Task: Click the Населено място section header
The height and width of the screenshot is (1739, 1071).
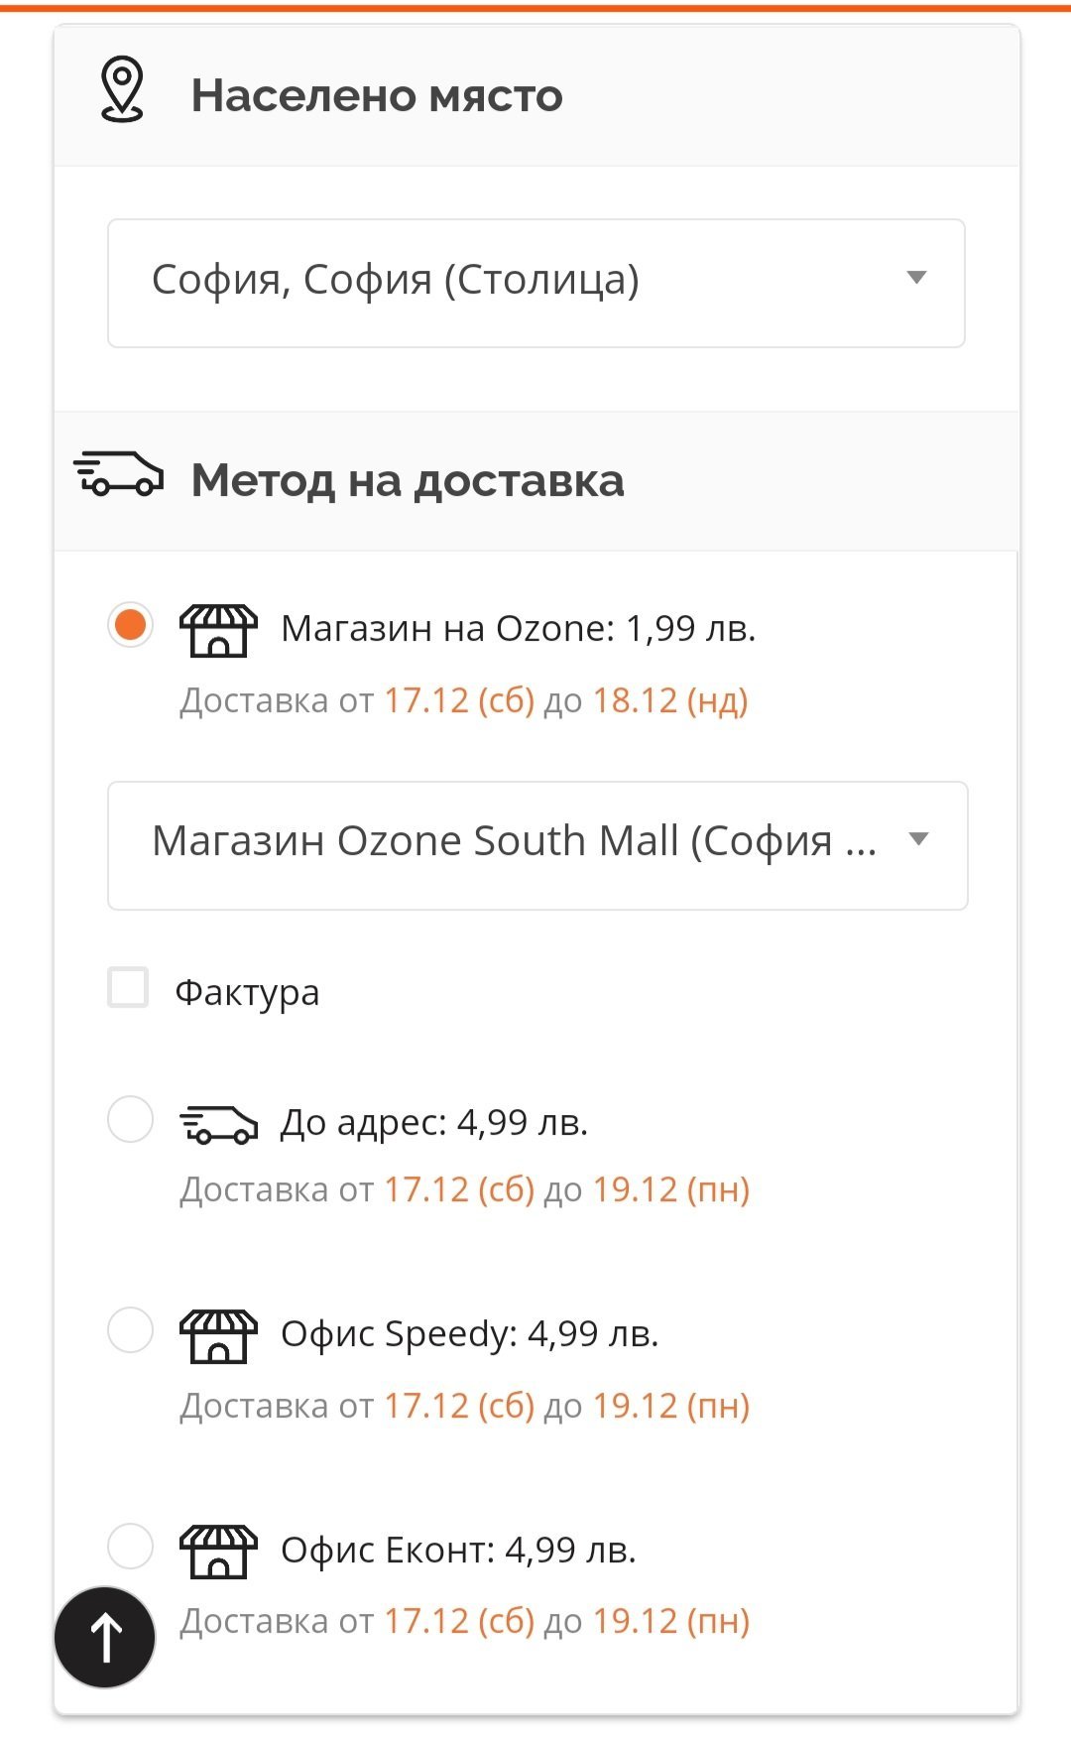Action: pos(377,96)
